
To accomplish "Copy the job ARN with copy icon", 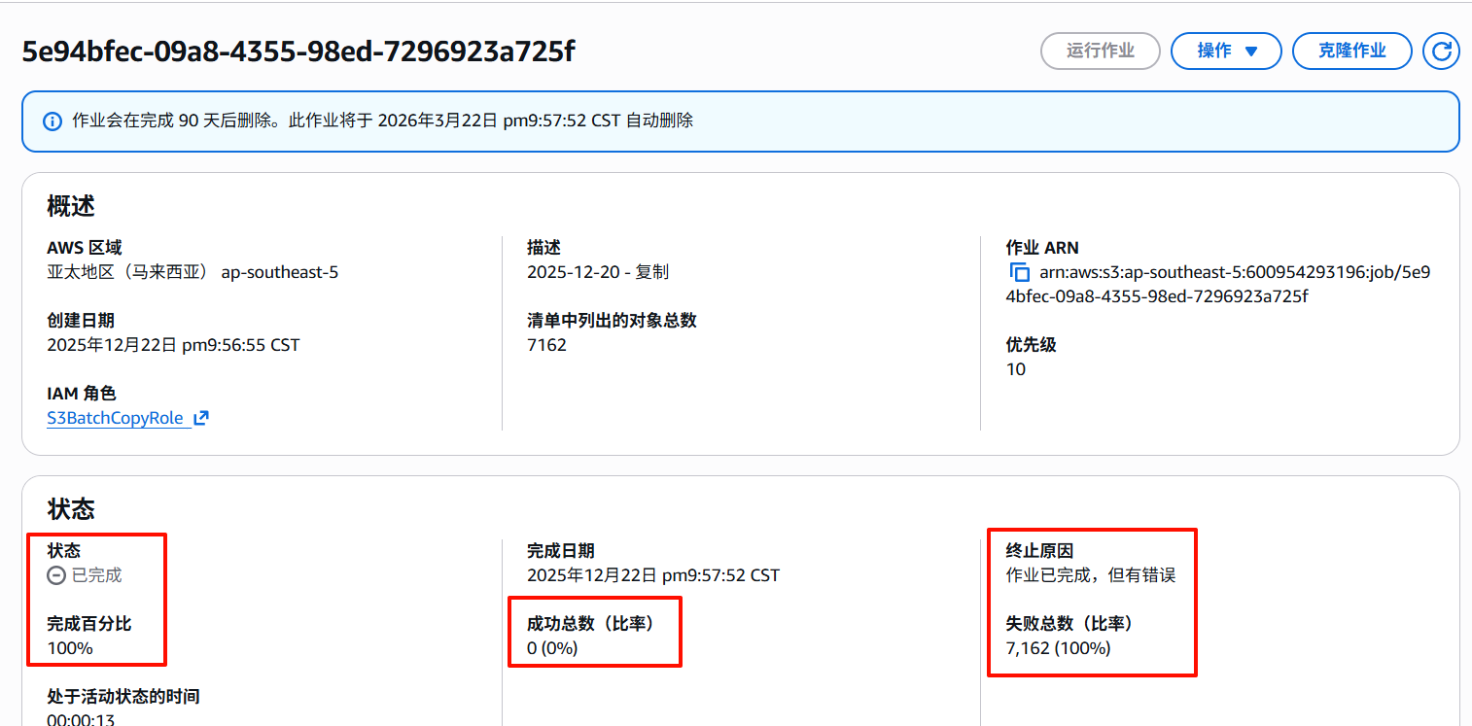I will coord(1019,272).
